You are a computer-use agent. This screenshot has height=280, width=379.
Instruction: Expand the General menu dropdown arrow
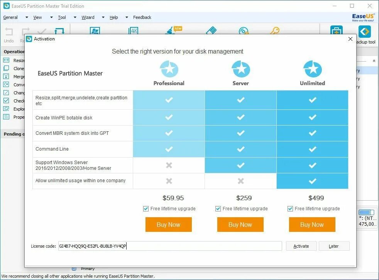pos(27,17)
